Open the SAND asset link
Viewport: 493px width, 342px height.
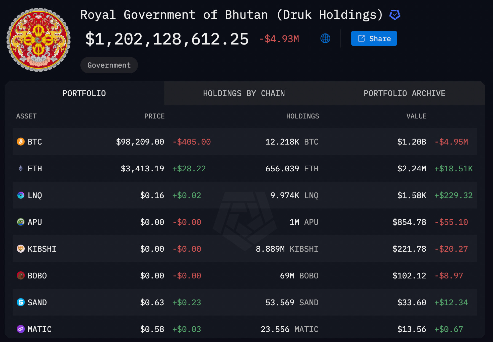37,303
